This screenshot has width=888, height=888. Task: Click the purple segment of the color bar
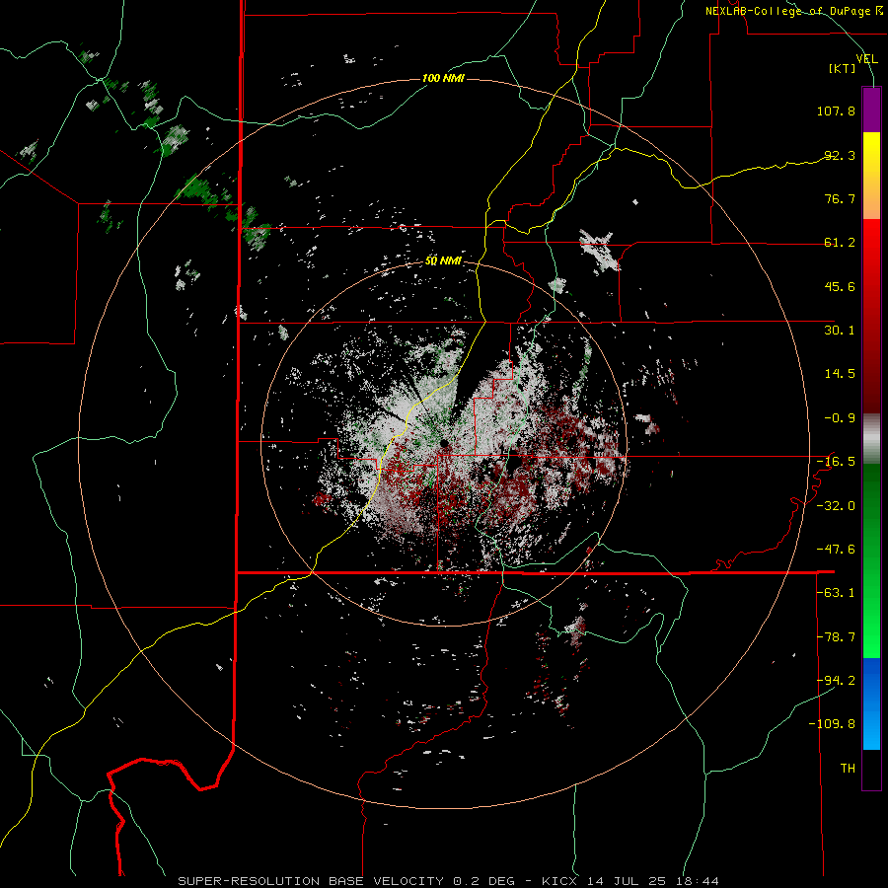pos(871,110)
